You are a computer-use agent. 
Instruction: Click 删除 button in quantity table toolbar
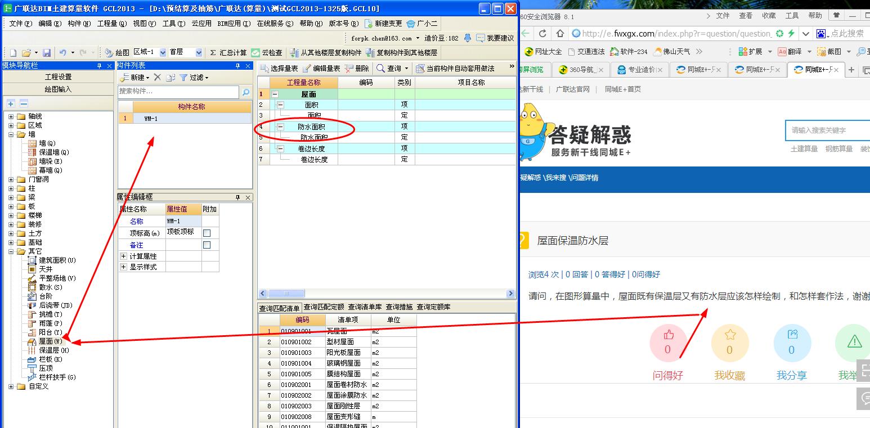[x=357, y=68]
